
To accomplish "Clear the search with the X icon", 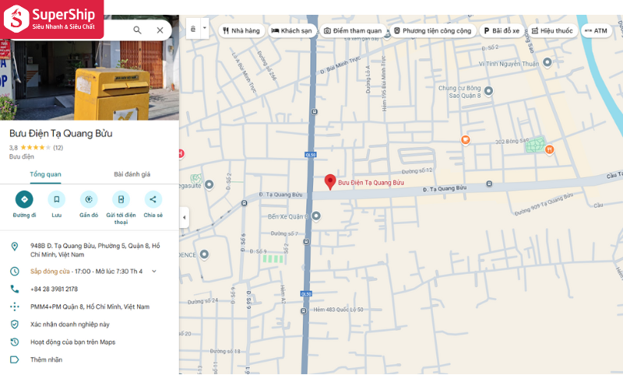I will click(160, 30).
